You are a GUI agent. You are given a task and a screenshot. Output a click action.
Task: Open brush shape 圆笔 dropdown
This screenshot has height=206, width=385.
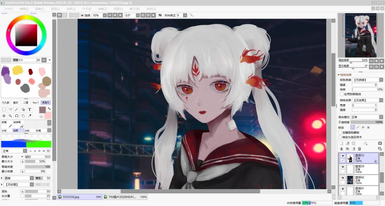32,178
